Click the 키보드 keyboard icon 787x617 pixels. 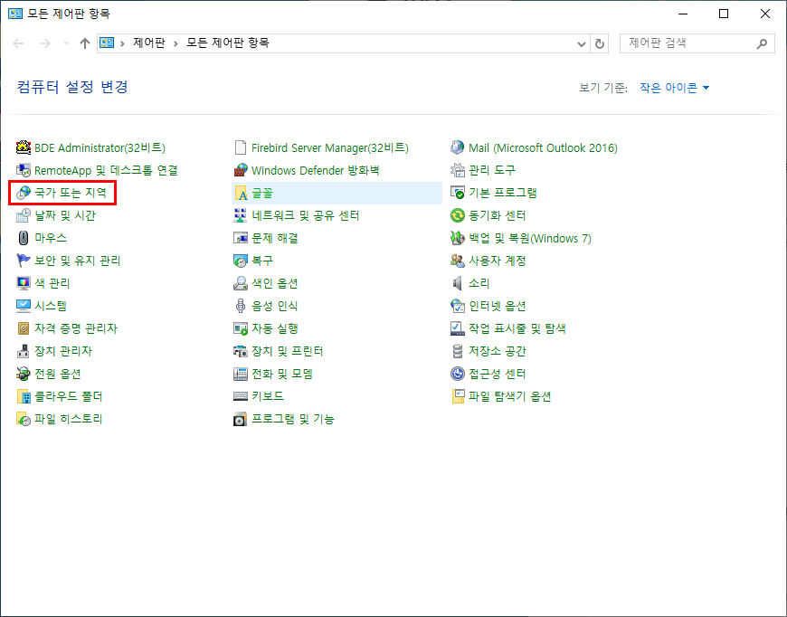(241, 396)
